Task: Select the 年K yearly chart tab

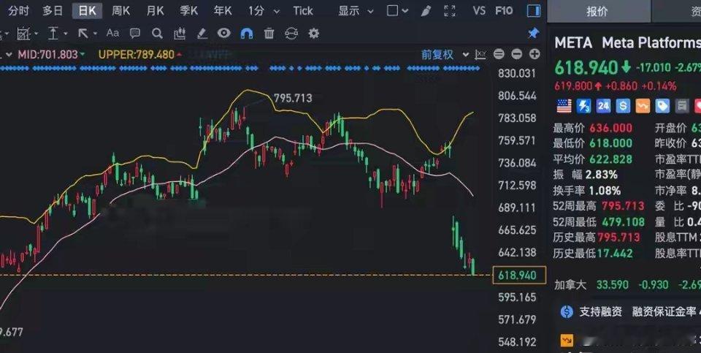Action: click(x=223, y=11)
